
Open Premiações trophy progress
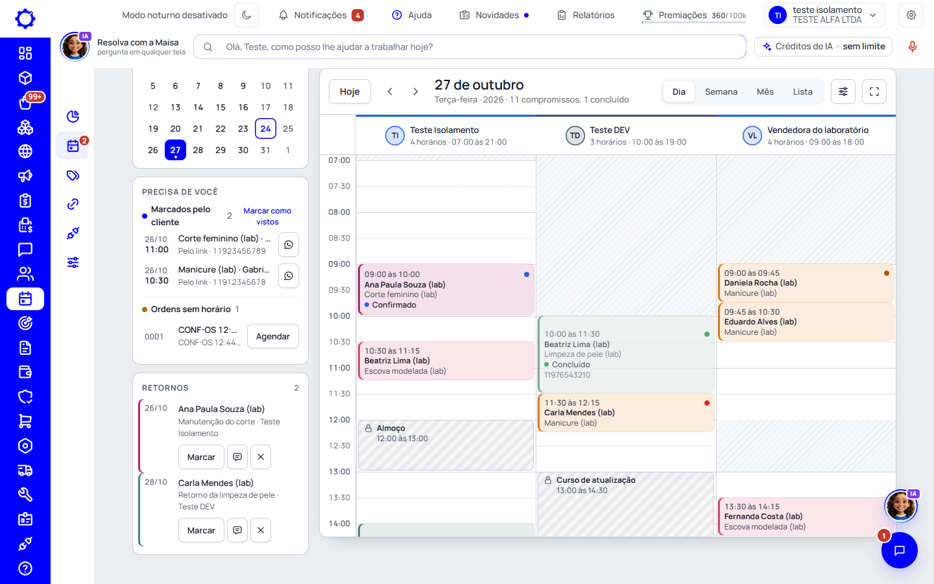coord(694,15)
